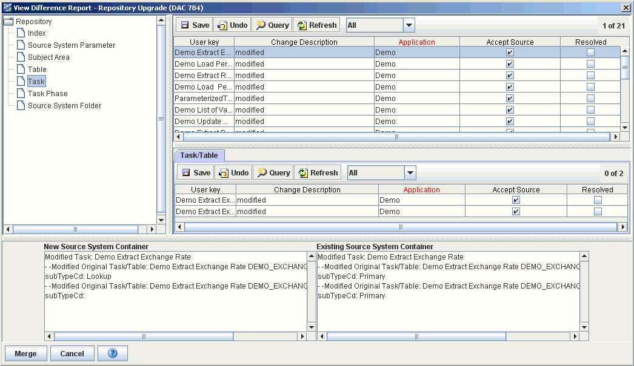Toggle Accept Source for ParameterizedT... row

tap(510, 99)
